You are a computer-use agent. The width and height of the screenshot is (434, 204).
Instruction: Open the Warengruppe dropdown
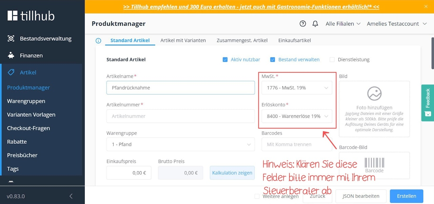[x=180, y=144]
